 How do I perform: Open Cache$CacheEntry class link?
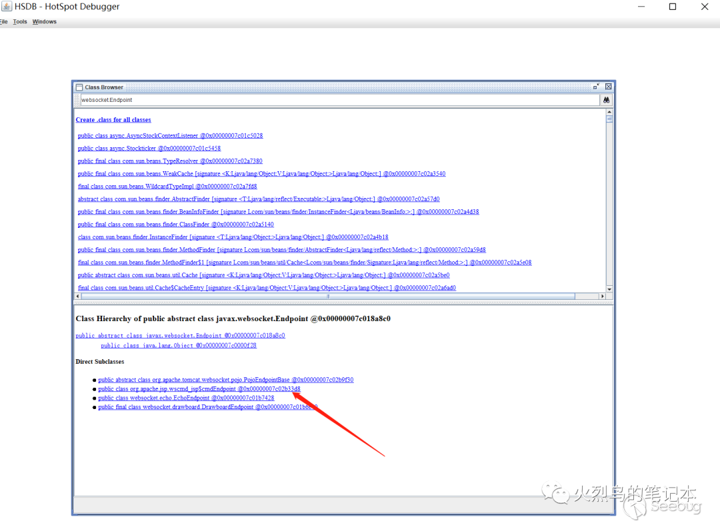267,288
